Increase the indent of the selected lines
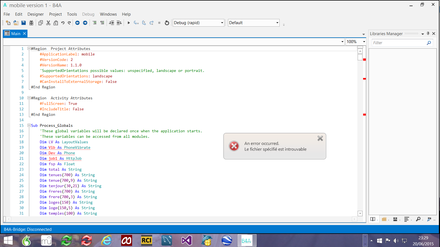The width and height of the screenshot is (440, 247). click(x=119, y=23)
